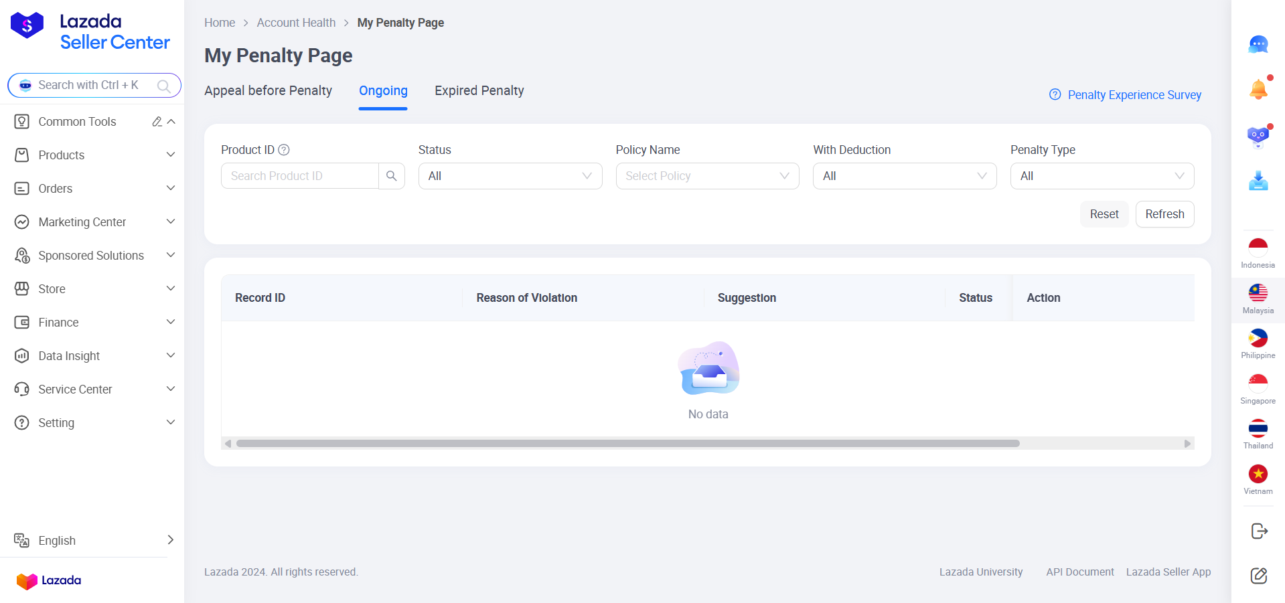The width and height of the screenshot is (1285, 603).
Task: Open the Select Policy dropdown
Action: 707,176
